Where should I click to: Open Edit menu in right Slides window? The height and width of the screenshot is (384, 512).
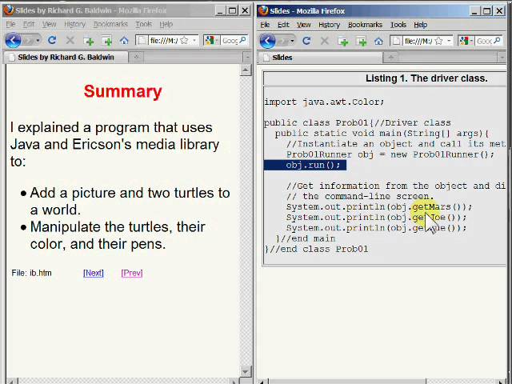[283, 25]
